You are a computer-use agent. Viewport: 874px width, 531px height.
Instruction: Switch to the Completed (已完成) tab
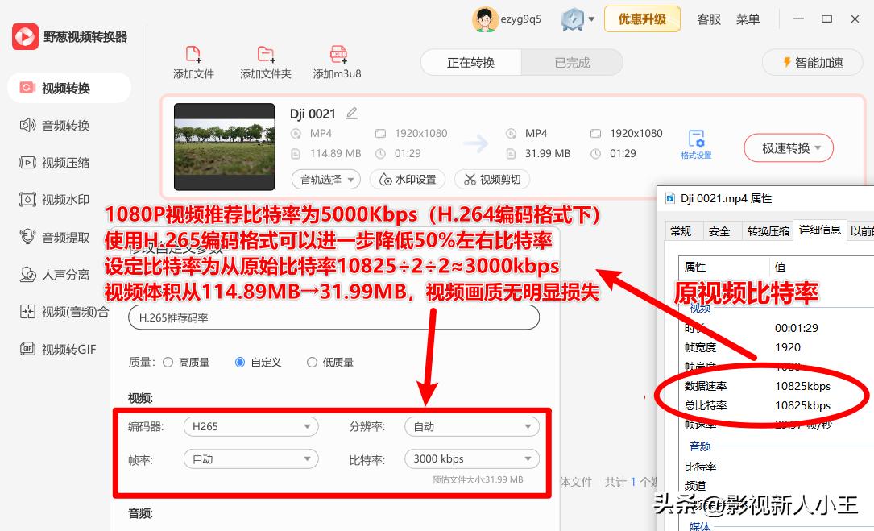(573, 63)
